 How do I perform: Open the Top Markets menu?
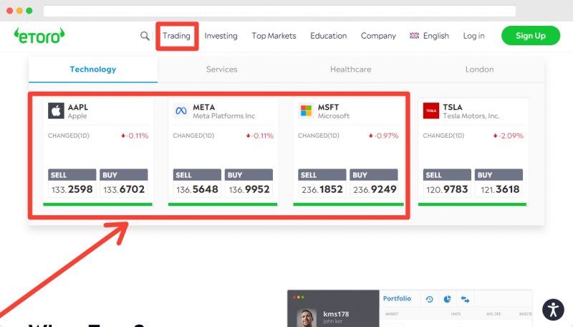coord(274,36)
